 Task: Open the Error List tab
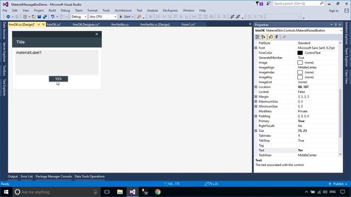(x=27, y=176)
